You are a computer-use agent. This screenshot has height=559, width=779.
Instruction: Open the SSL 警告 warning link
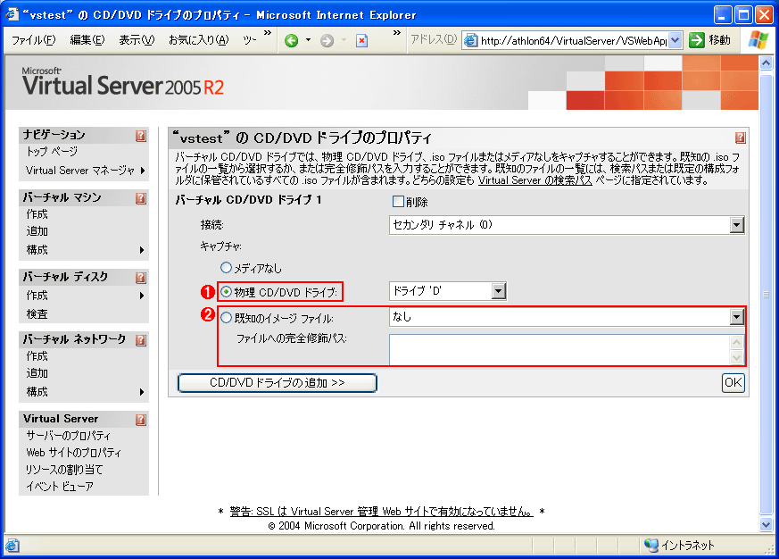point(382,512)
